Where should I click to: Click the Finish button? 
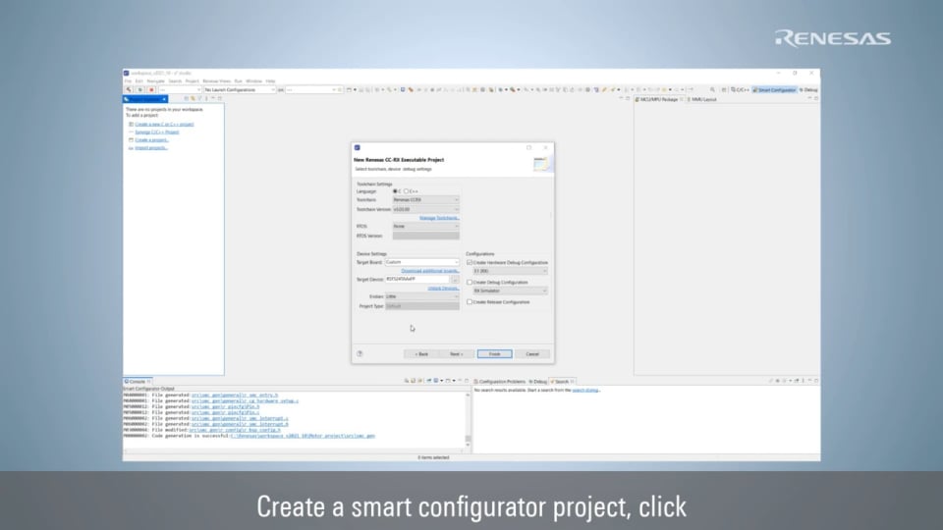tap(494, 353)
